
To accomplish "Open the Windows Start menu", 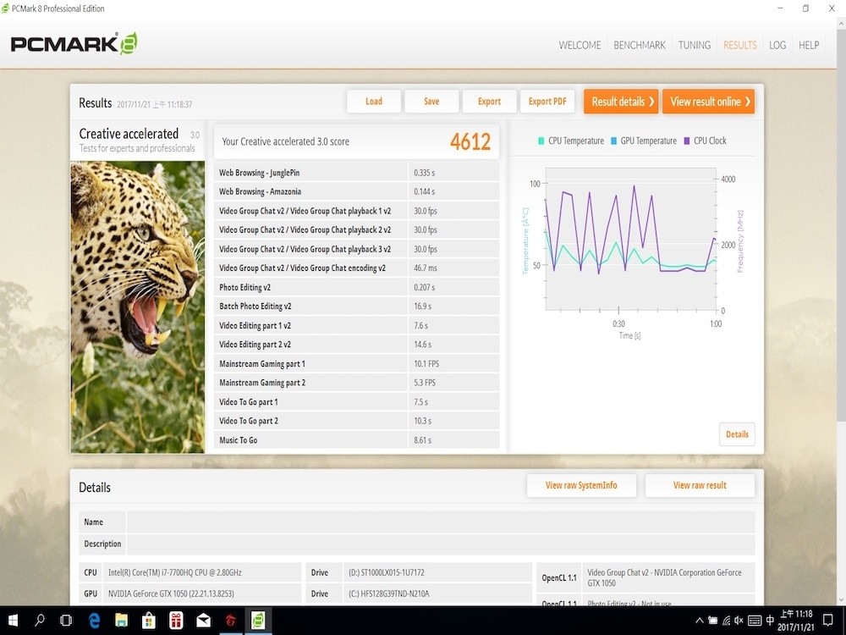I will coord(14,621).
